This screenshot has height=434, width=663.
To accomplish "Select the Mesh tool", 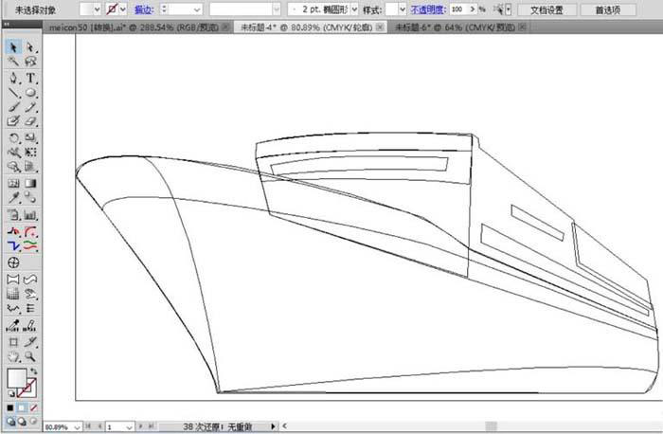I will [x=13, y=183].
